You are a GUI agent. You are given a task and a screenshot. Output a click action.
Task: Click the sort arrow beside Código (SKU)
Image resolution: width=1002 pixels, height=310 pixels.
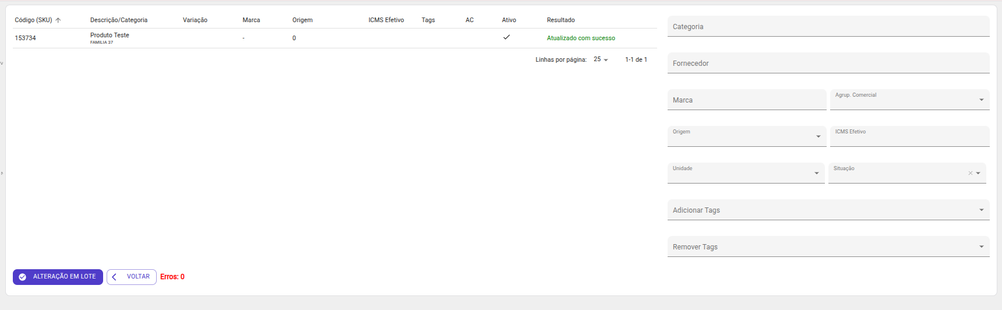[x=58, y=20]
